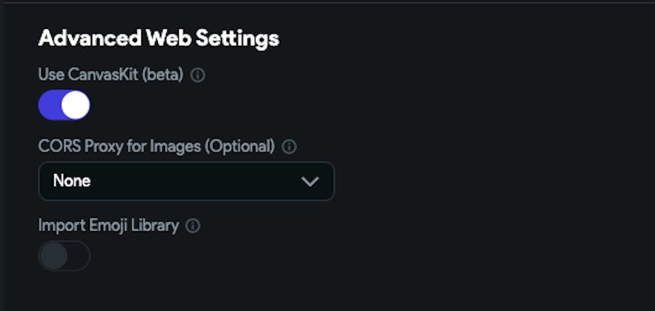This screenshot has height=311, width=655.
Task: Click the word "Settings" in the section title
Action: [x=241, y=38]
